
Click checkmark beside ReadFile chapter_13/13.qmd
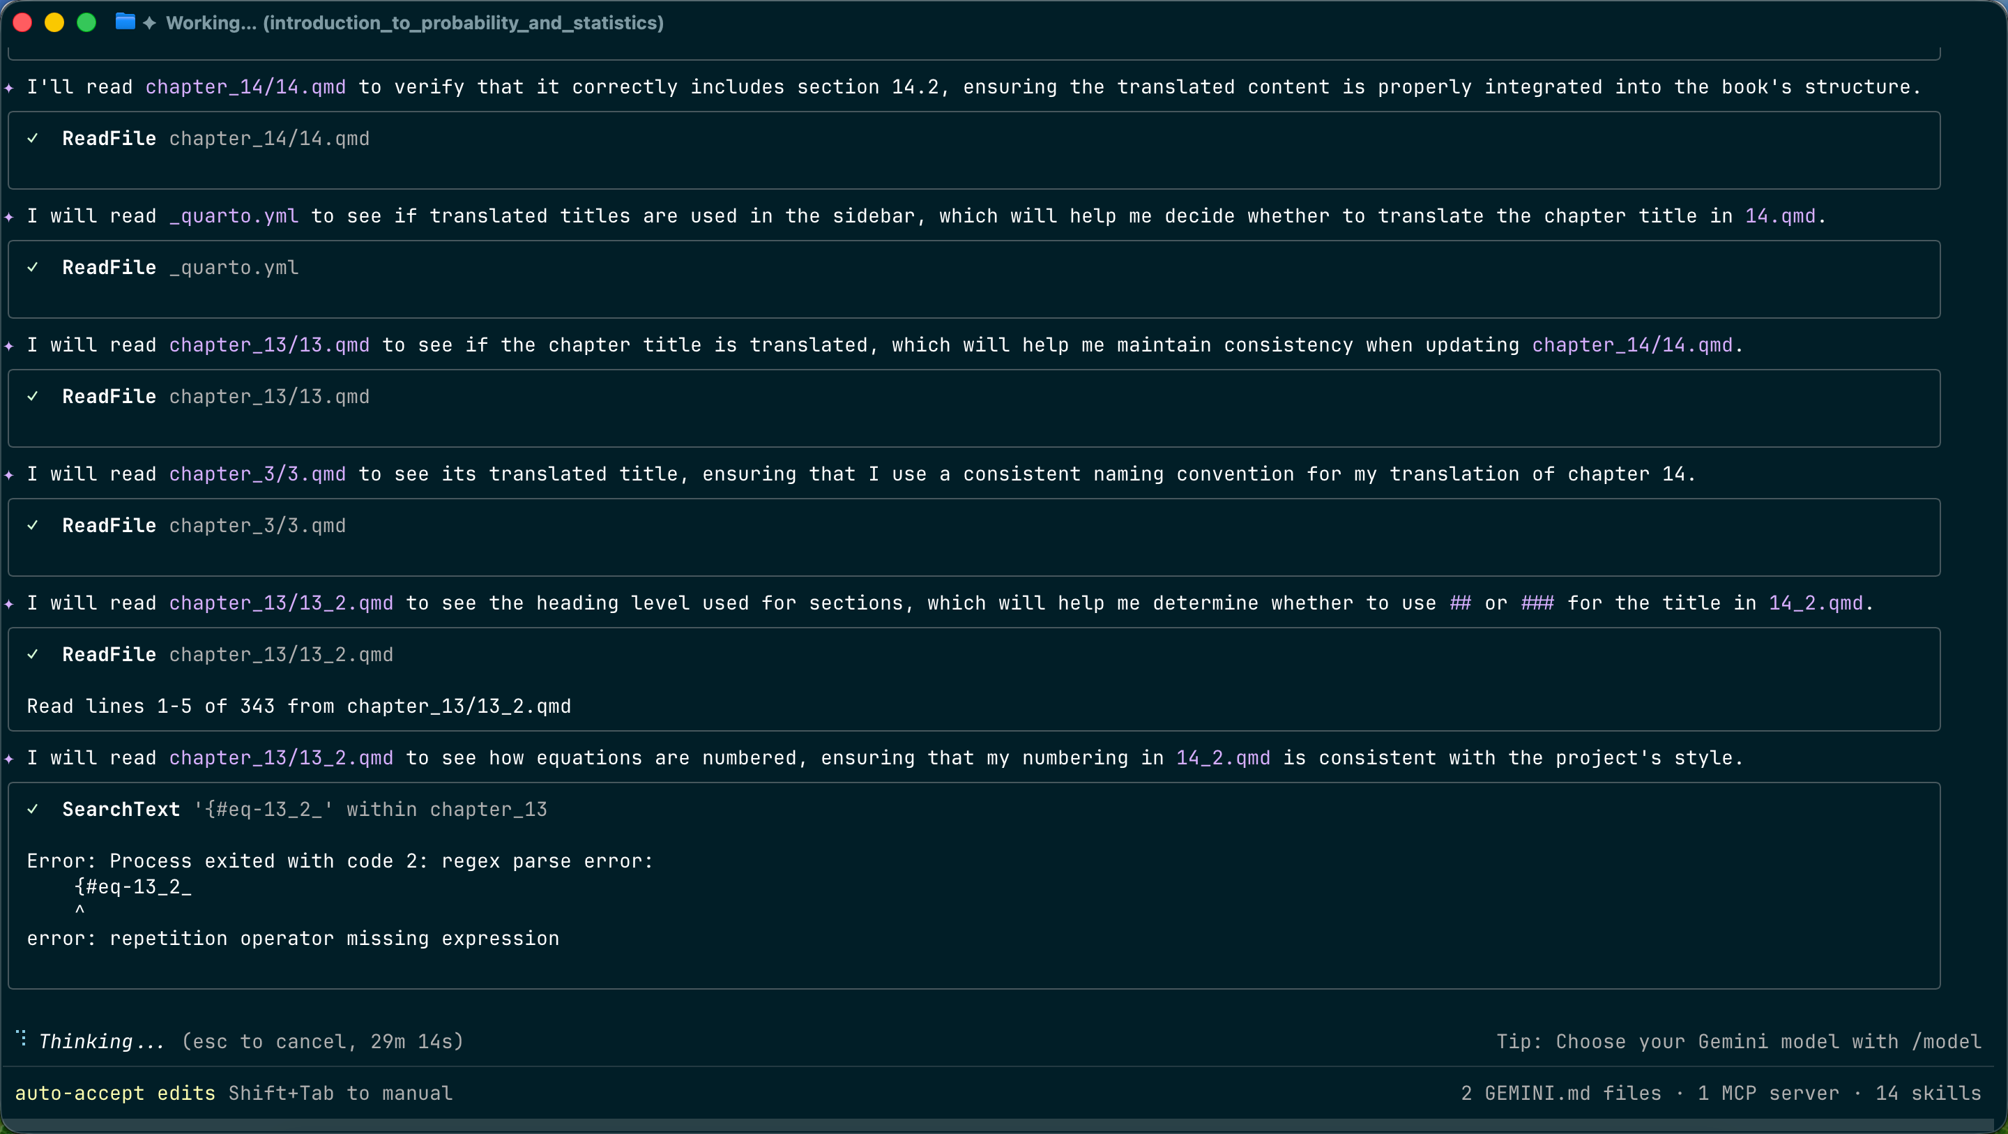(33, 396)
